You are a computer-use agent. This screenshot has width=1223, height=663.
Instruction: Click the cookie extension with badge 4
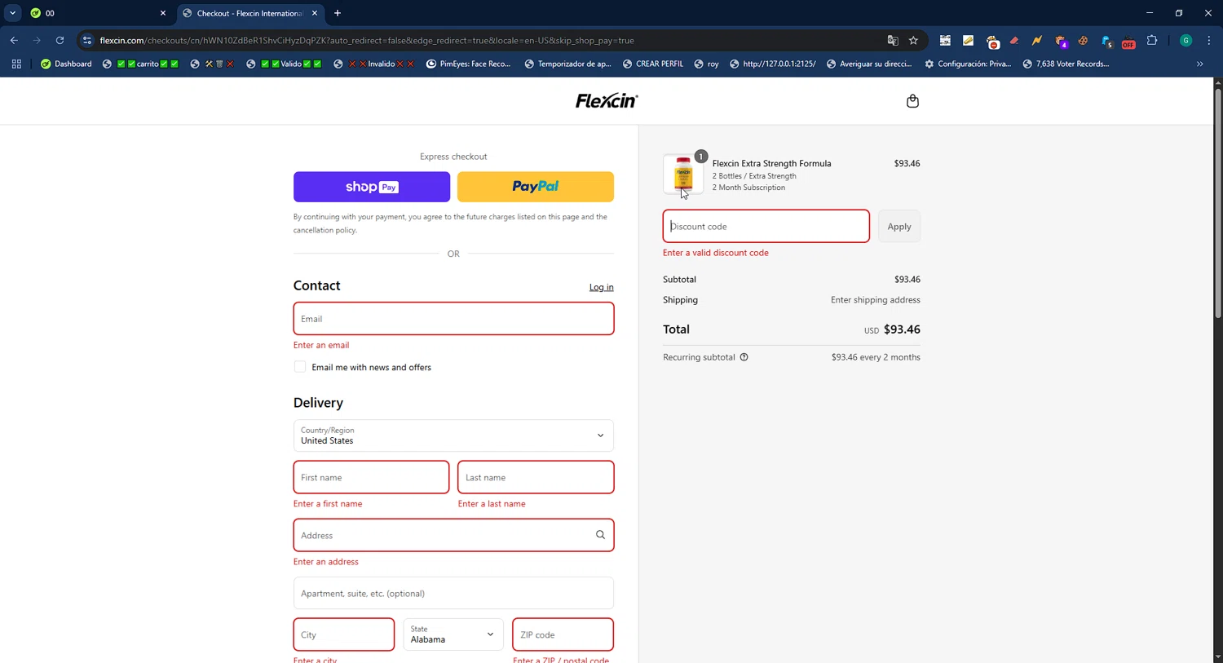(x=1061, y=41)
